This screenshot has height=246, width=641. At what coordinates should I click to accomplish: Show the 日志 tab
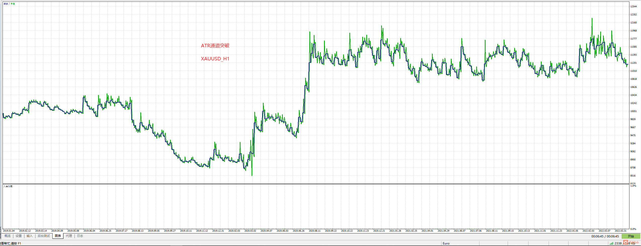pyautogui.click(x=80, y=236)
